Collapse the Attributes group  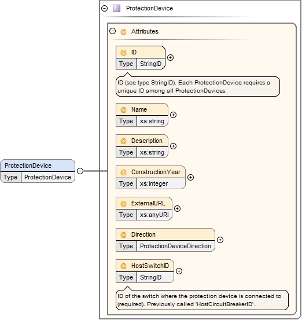[x=112, y=31]
